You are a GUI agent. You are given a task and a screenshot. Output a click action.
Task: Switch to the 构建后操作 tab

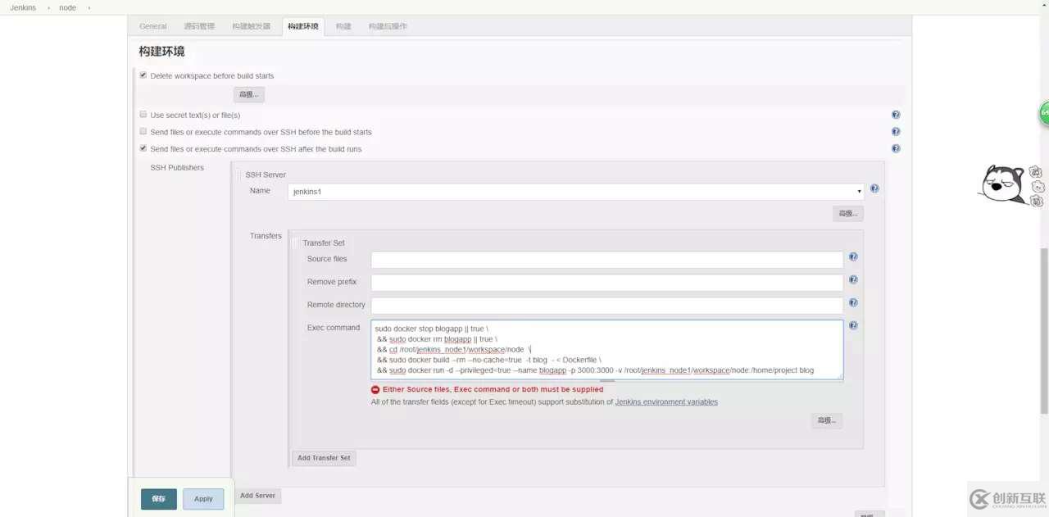[388, 26]
